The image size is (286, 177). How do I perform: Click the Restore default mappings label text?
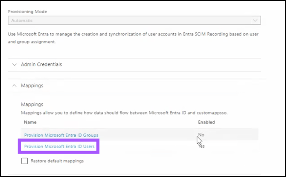point(57,161)
